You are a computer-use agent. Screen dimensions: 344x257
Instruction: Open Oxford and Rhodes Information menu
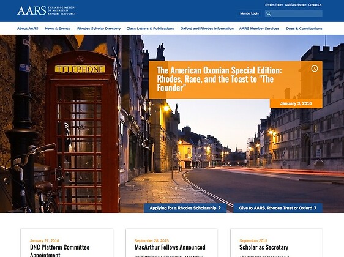(x=207, y=29)
